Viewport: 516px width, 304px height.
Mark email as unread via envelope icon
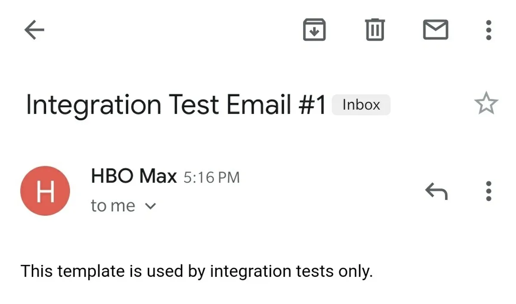(x=436, y=30)
